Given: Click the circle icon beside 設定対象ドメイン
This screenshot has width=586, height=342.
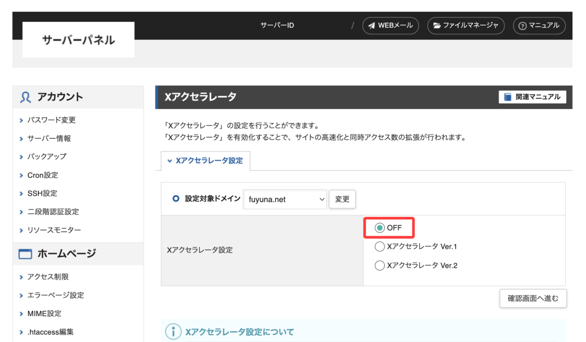Looking at the screenshot, I should [x=176, y=198].
